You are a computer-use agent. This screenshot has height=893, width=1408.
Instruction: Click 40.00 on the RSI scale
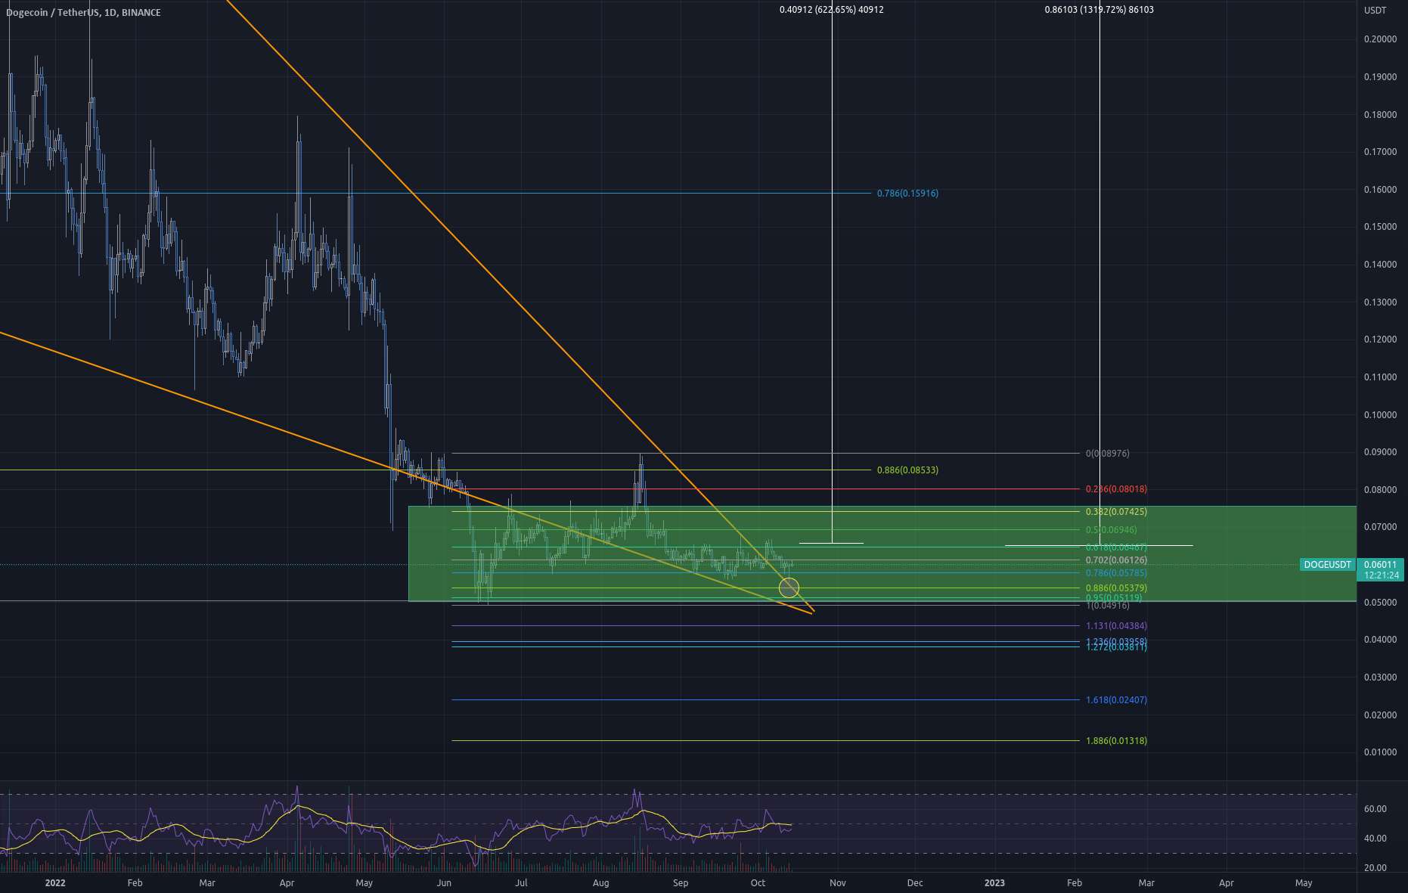coord(1375,839)
